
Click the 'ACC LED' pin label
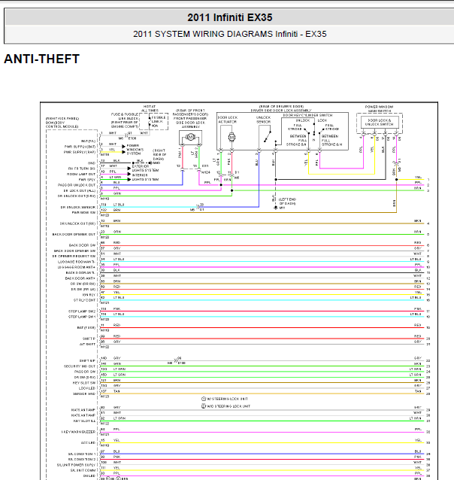point(88,442)
